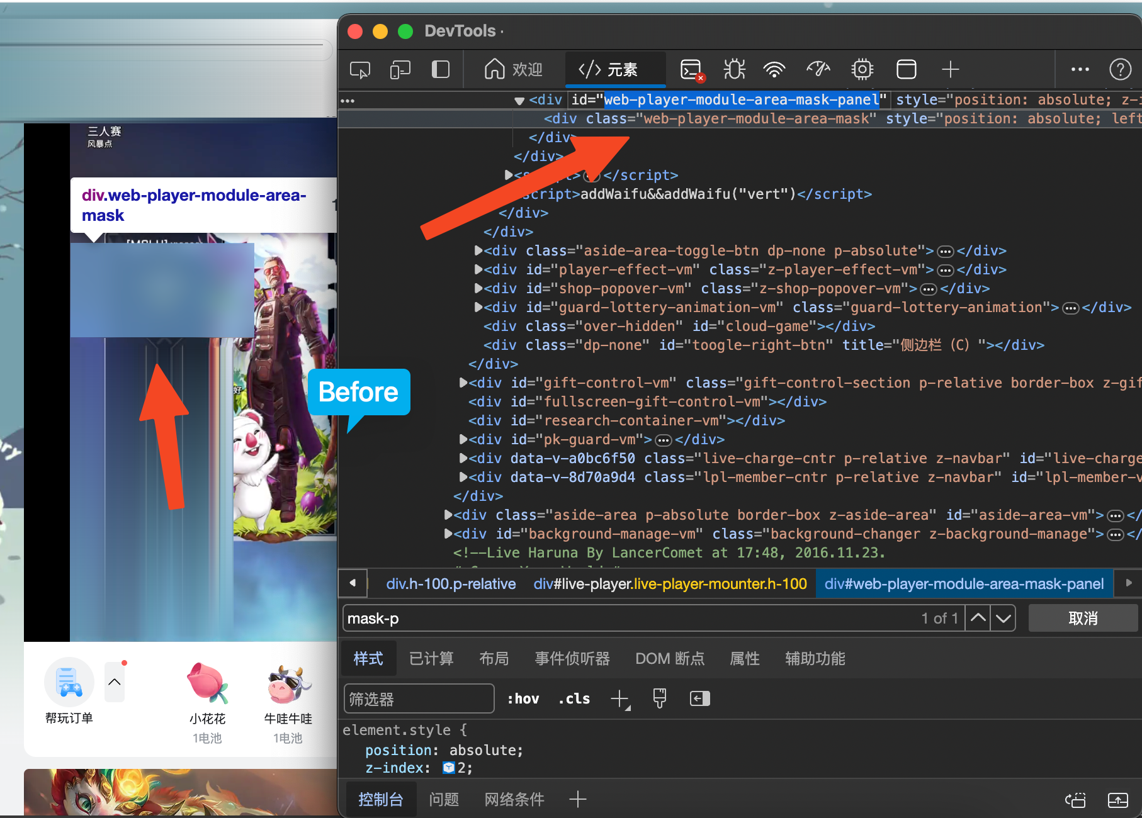Expand the guard-lottery-animation-vm div node
This screenshot has height=818, width=1142.
tap(478, 307)
